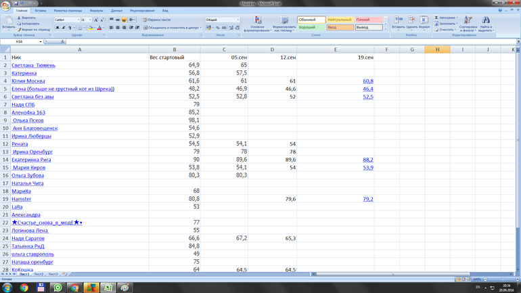The width and height of the screenshot is (521, 293).
Task: Apply the Плохой red cell style
Action: click(363, 20)
